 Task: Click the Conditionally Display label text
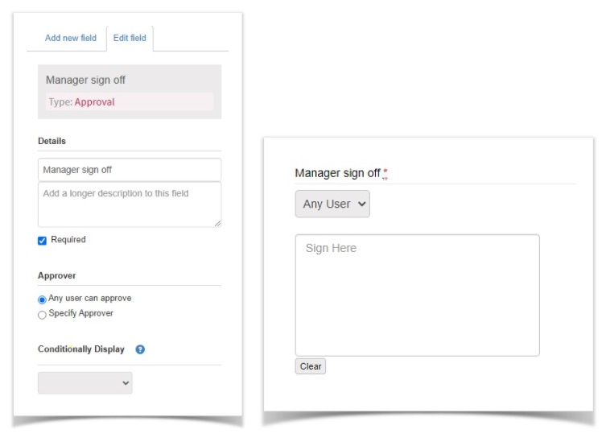click(81, 349)
